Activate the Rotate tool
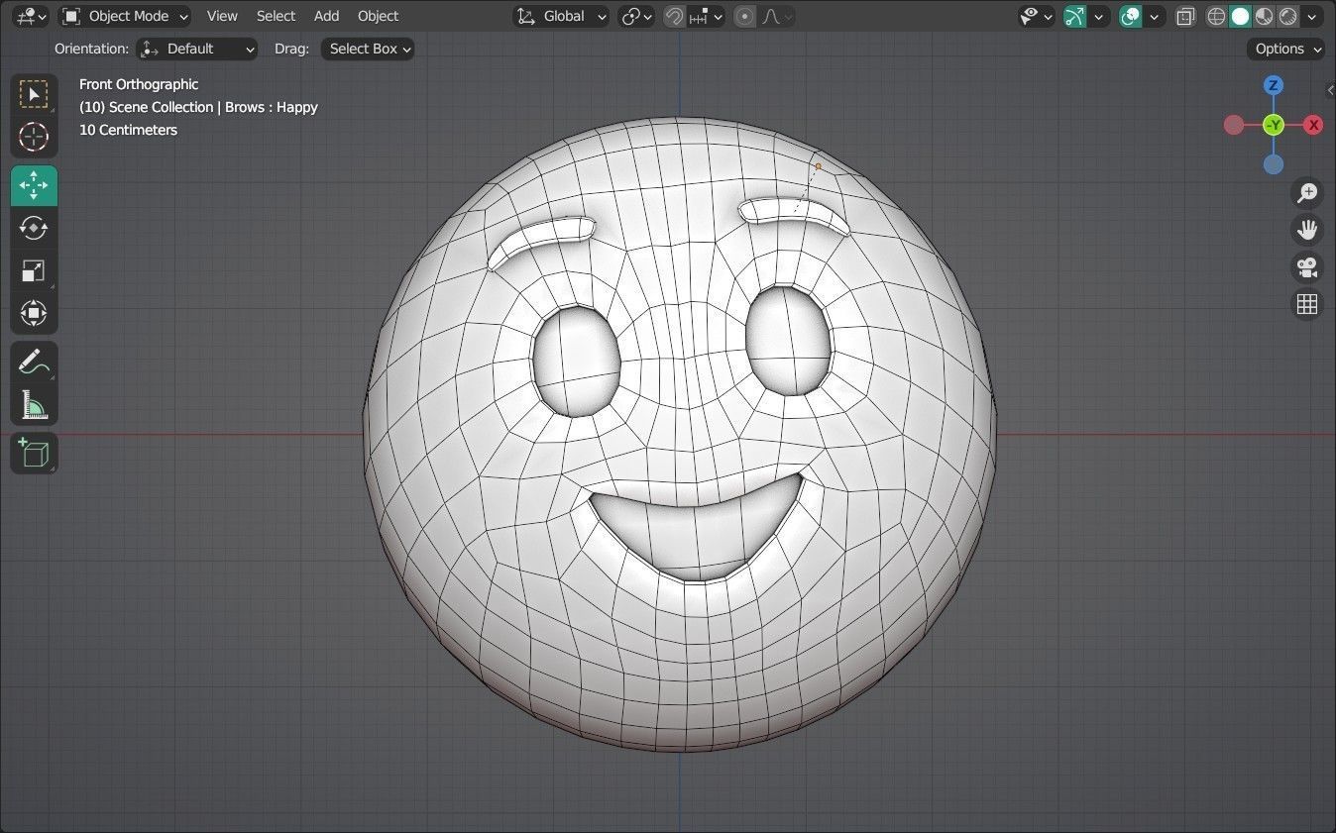The width and height of the screenshot is (1336, 833). click(34, 228)
